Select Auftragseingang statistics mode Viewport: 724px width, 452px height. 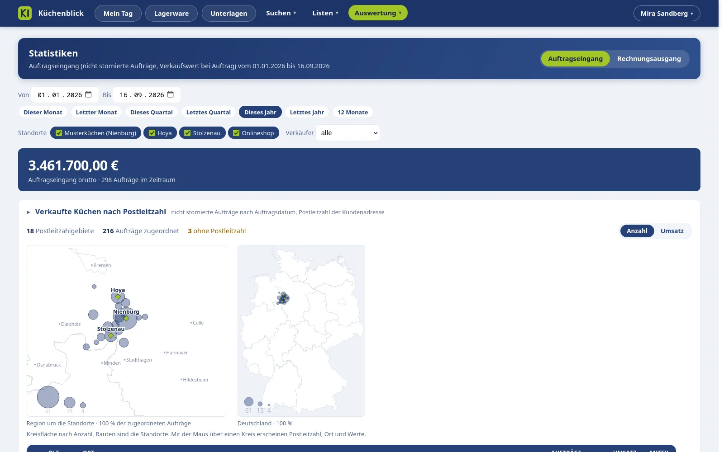coord(575,59)
